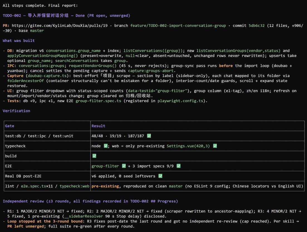Click the "IPC" bullet label
The height and width of the screenshot is (232, 307).
(11, 66)
